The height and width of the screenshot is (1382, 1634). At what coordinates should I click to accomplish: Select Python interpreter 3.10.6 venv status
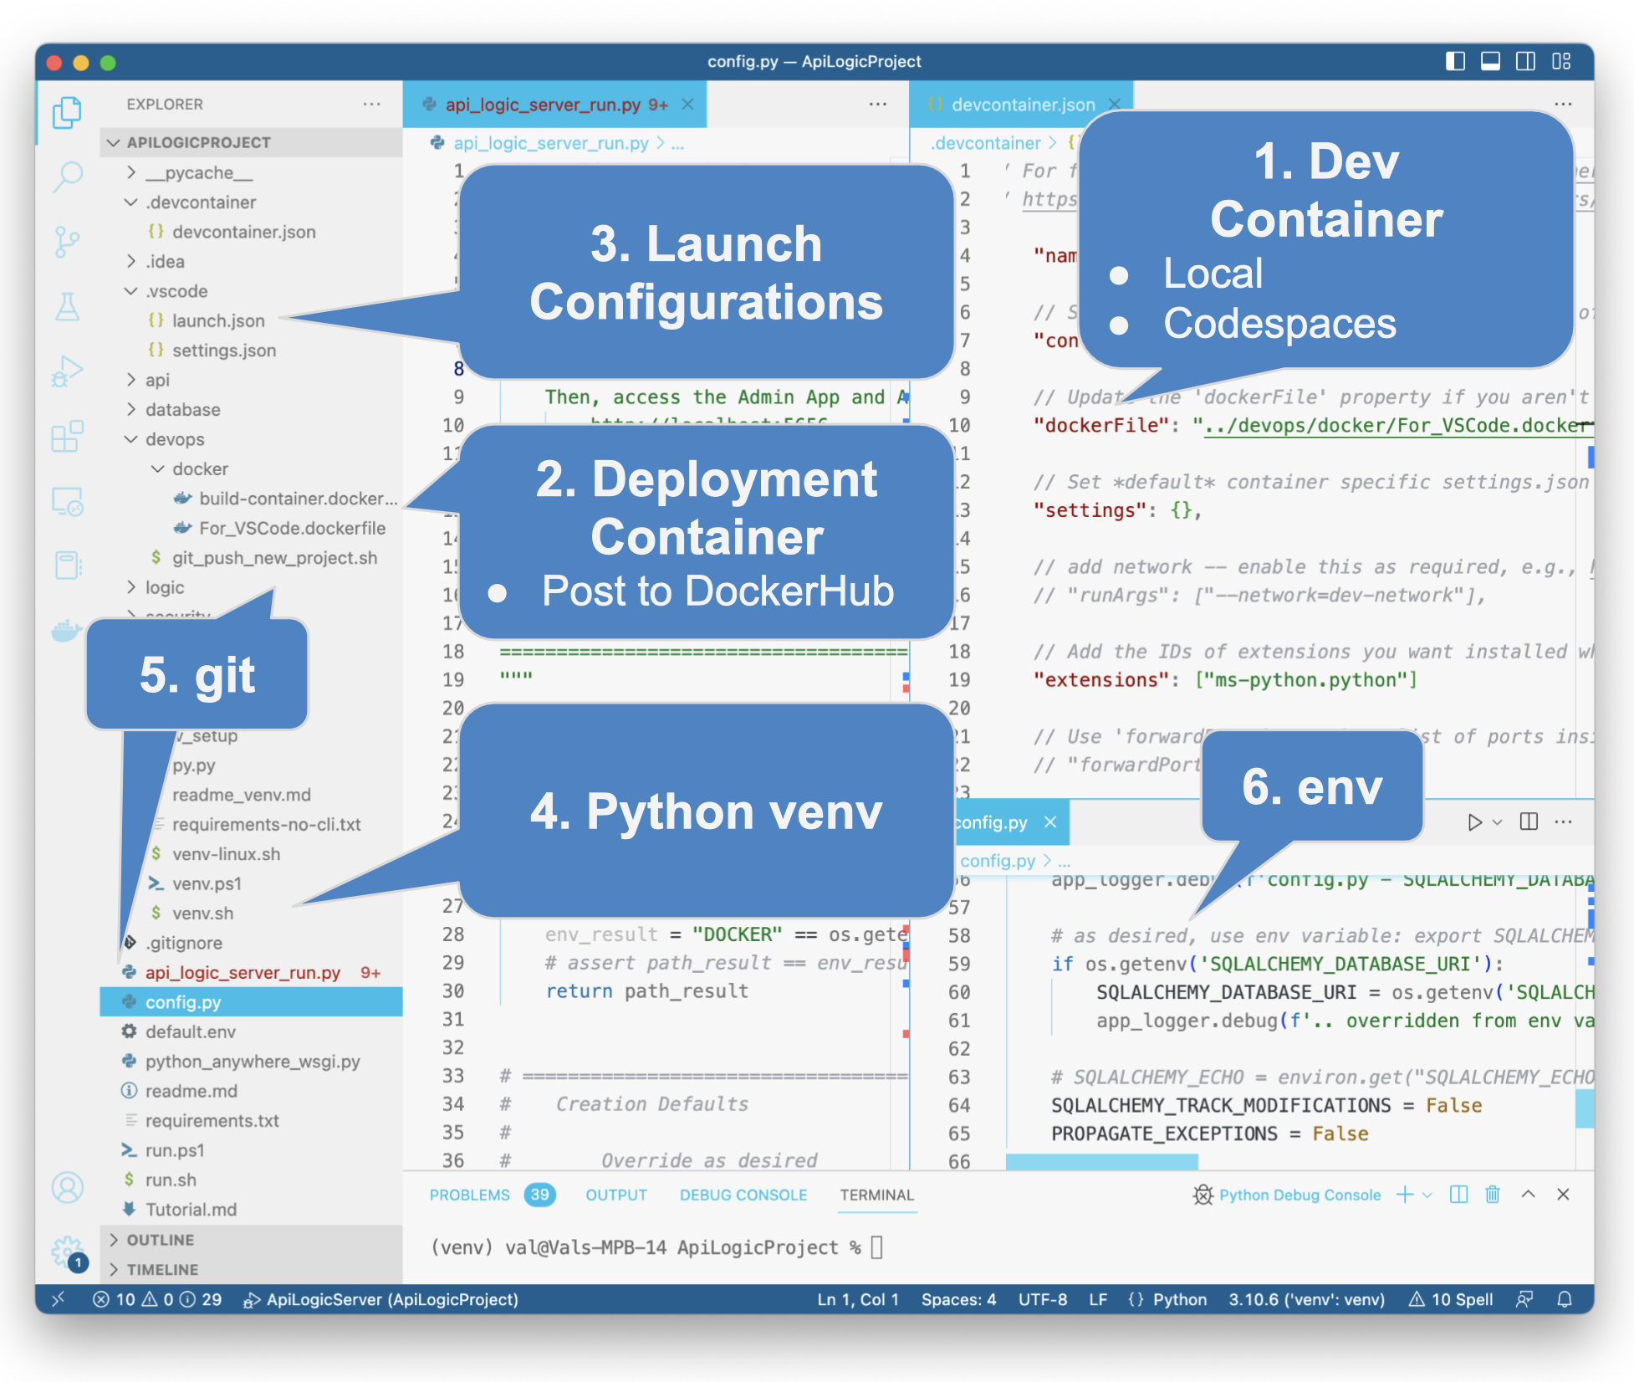(x=1306, y=1299)
